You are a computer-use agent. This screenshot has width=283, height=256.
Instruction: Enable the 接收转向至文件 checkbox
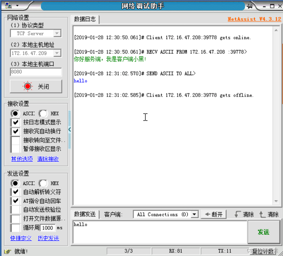pos(15,140)
